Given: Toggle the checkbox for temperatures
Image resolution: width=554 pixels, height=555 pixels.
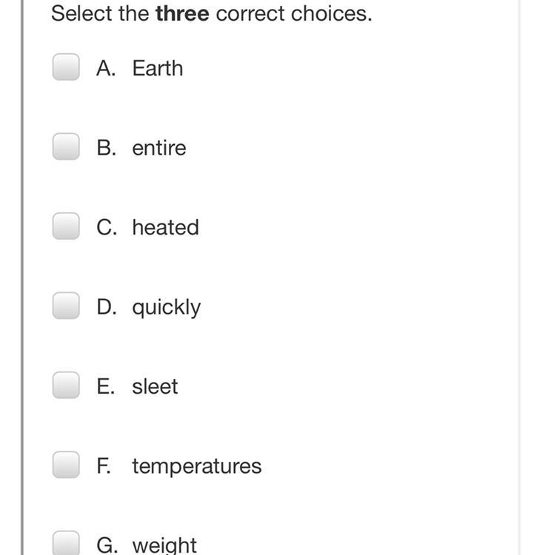Looking at the screenshot, I should [x=66, y=465].
